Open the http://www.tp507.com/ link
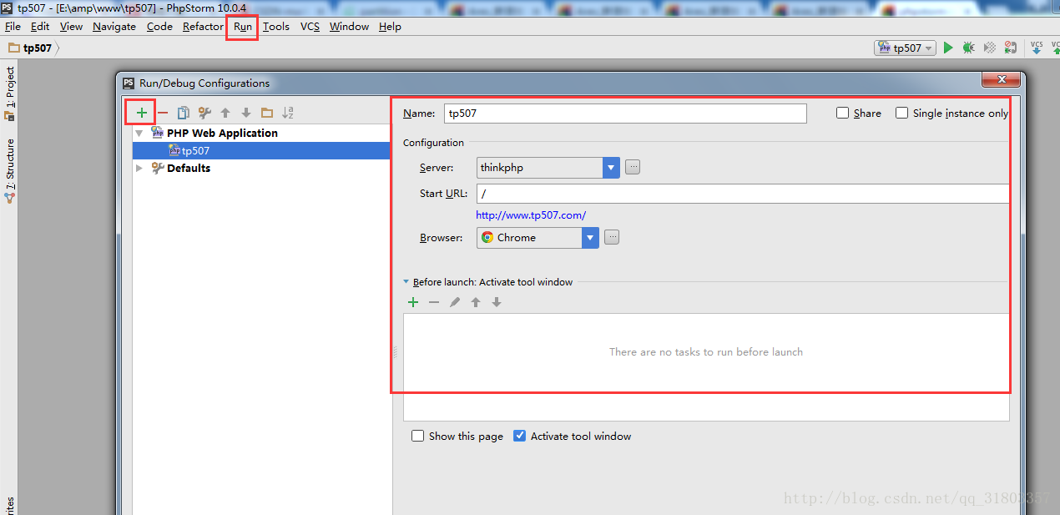Image resolution: width=1060 pixels, height=515 pixels. click(531, 215)
